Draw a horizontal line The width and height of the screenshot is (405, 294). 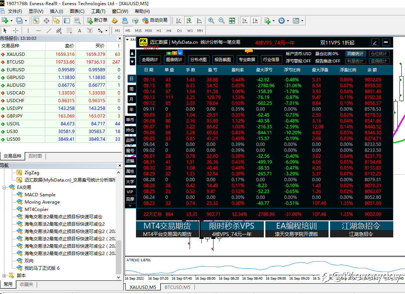coord(39,31)
